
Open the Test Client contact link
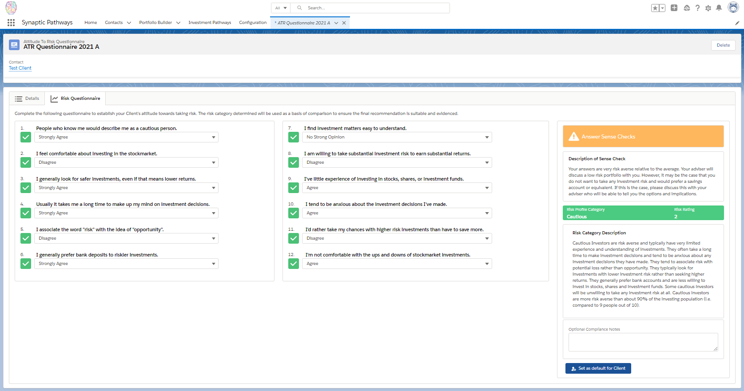[20, 68]
